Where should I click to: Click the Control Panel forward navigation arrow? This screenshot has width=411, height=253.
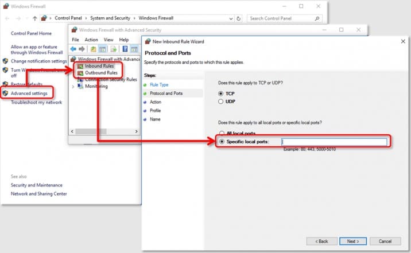pos(18,18)
